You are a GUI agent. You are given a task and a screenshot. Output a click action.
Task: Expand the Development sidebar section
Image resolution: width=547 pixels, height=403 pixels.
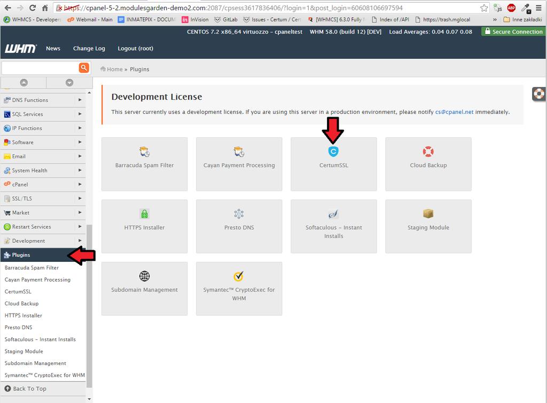(43, 241)
